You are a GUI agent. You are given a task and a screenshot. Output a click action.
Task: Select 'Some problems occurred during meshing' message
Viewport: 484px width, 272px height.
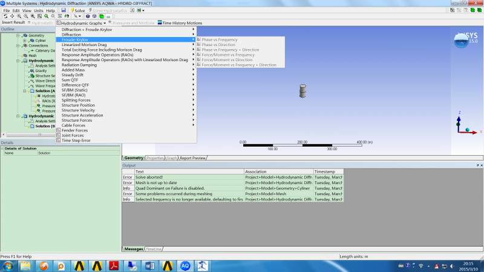[x=233, y=194]
